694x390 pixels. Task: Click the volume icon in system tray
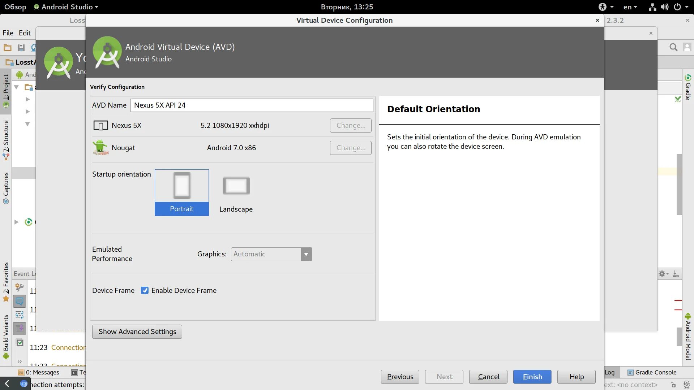(664, 7)
